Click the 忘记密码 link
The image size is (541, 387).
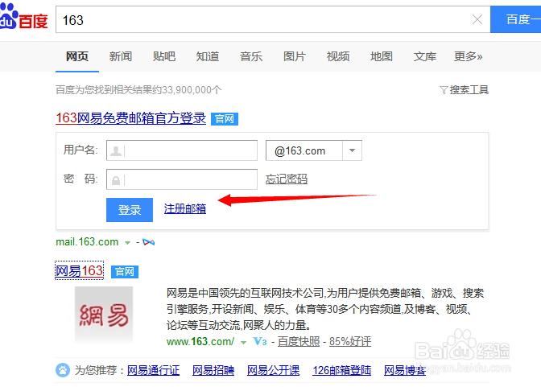click(x=287, y=179)
